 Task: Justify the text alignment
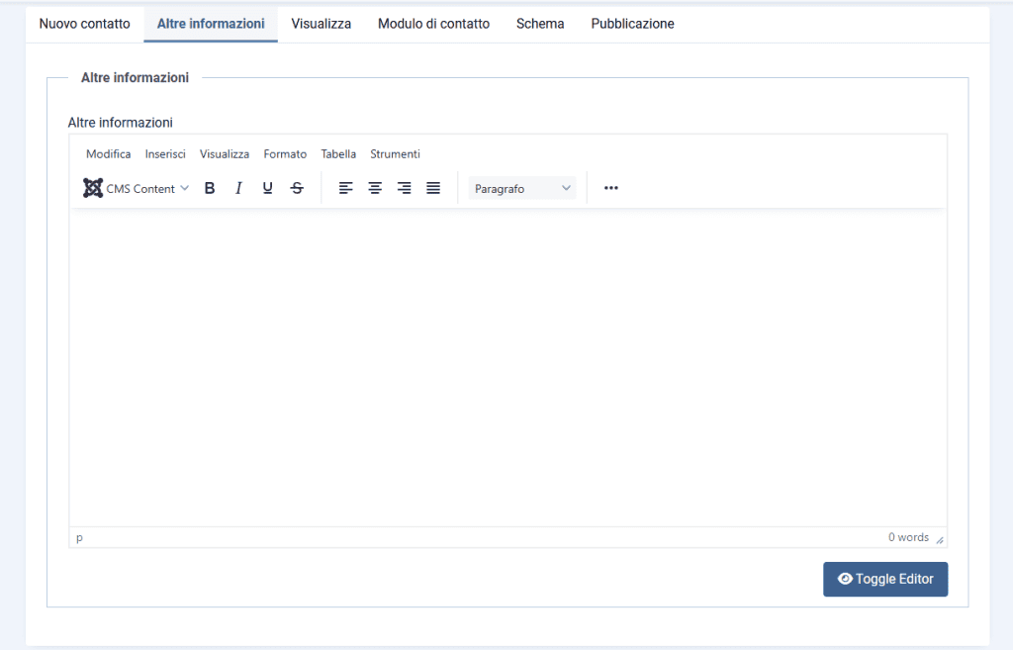(432, 187)
